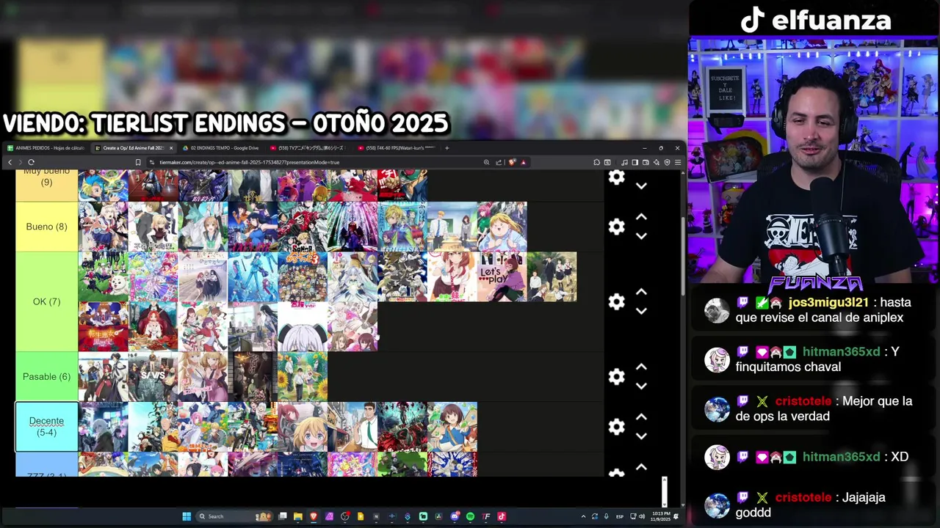
Task: Open Brave Shields lion icon
Action: pos(512,162)
